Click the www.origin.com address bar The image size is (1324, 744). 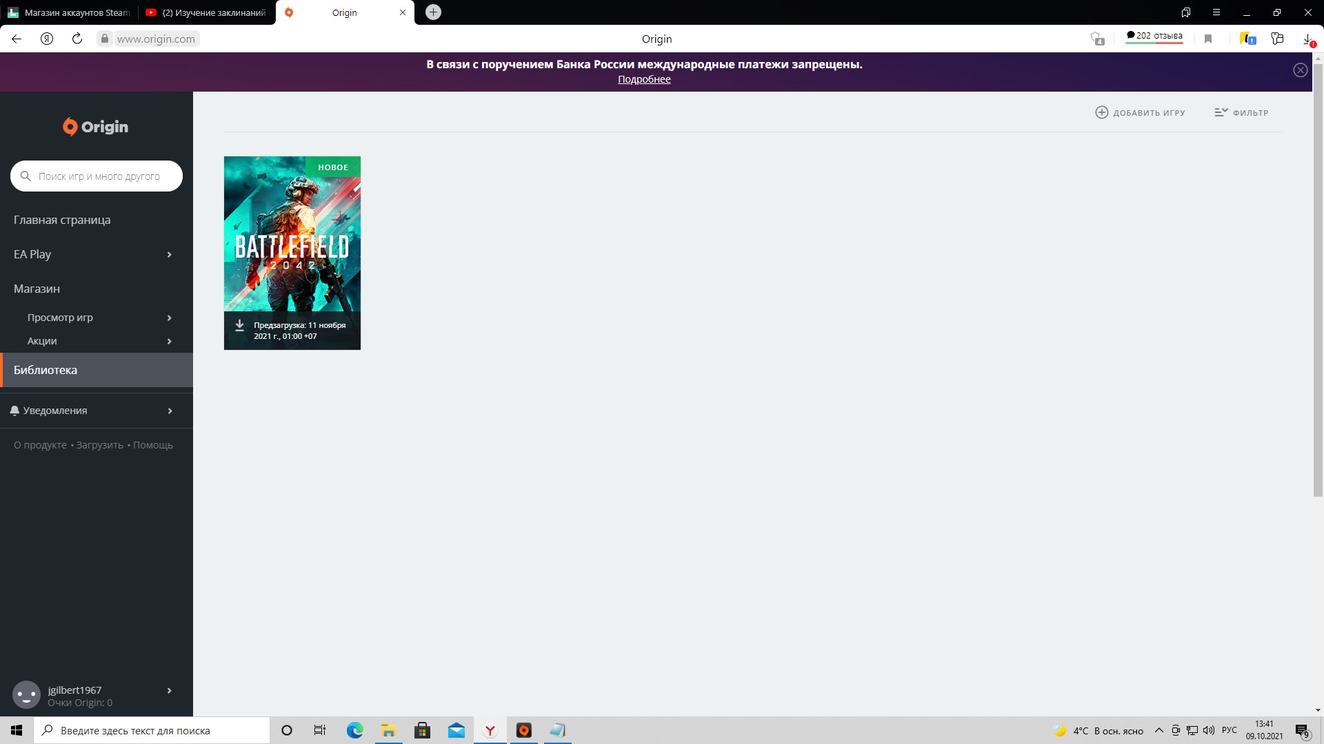[156, 39]
